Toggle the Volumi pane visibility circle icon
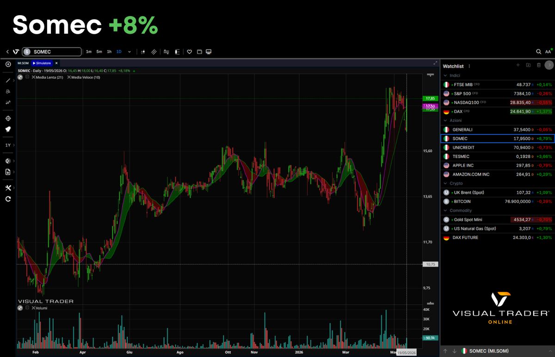Image resolution: width=555 pixels, height=357 pixels. pyautogui.click(x=20, y=308)
